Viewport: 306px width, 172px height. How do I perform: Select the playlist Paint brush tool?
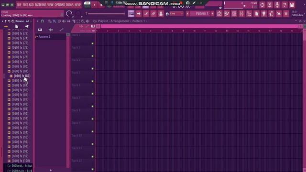(x=55, y=21)
